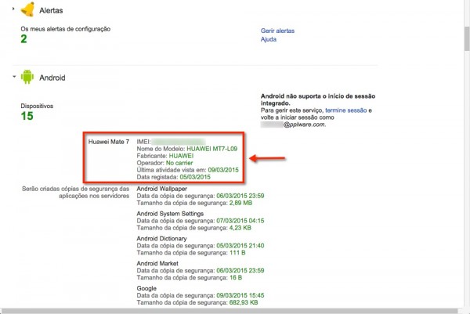
Task: Click registered date 05/03/2015
Action: tap(195, 177)
